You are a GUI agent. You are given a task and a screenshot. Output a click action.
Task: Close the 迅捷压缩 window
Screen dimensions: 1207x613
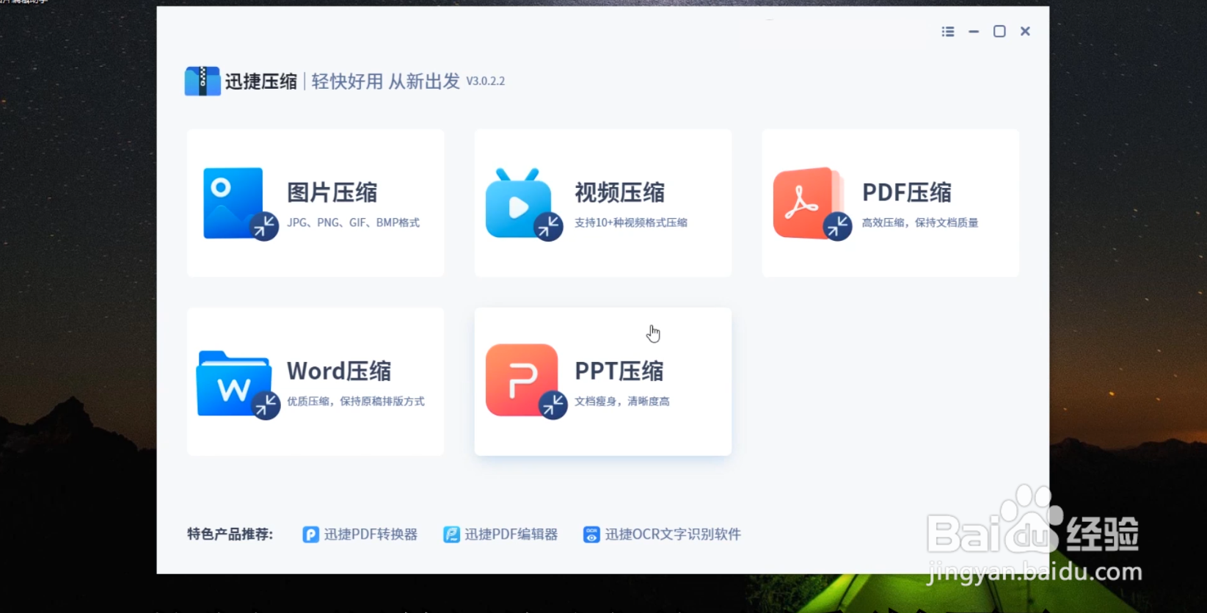(1025, 32)
